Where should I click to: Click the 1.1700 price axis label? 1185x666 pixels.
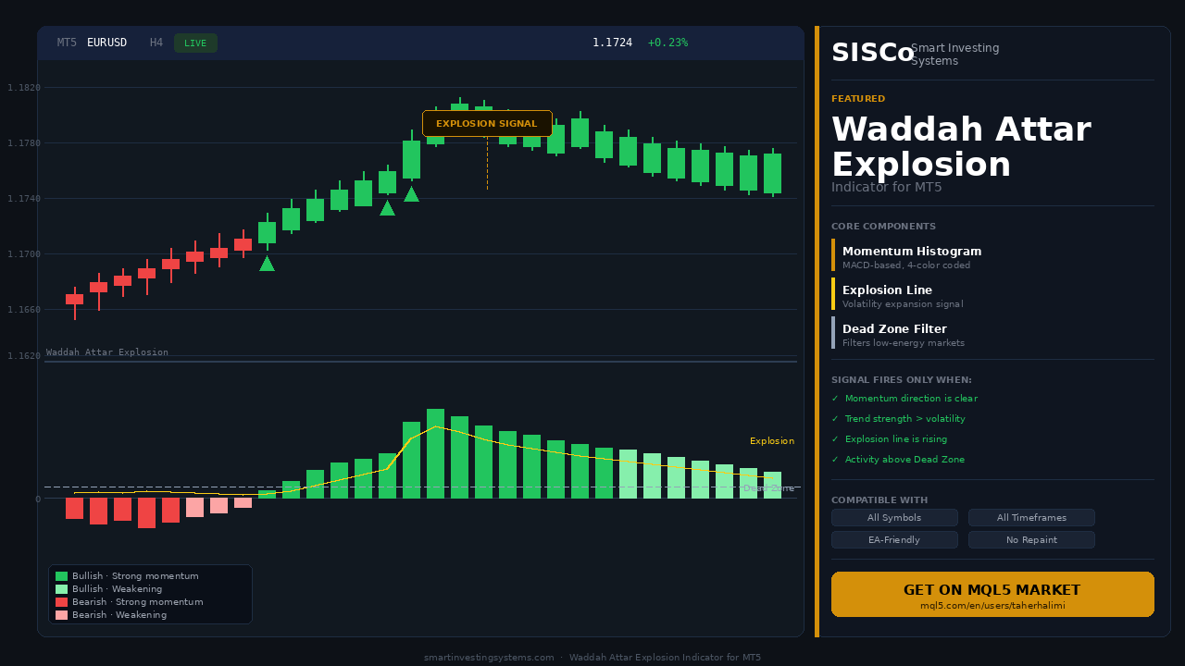tap(23, 254)
